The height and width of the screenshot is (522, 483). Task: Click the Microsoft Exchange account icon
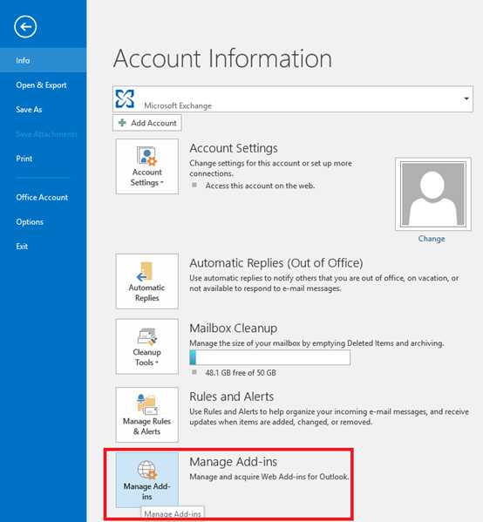coord(125,98)
